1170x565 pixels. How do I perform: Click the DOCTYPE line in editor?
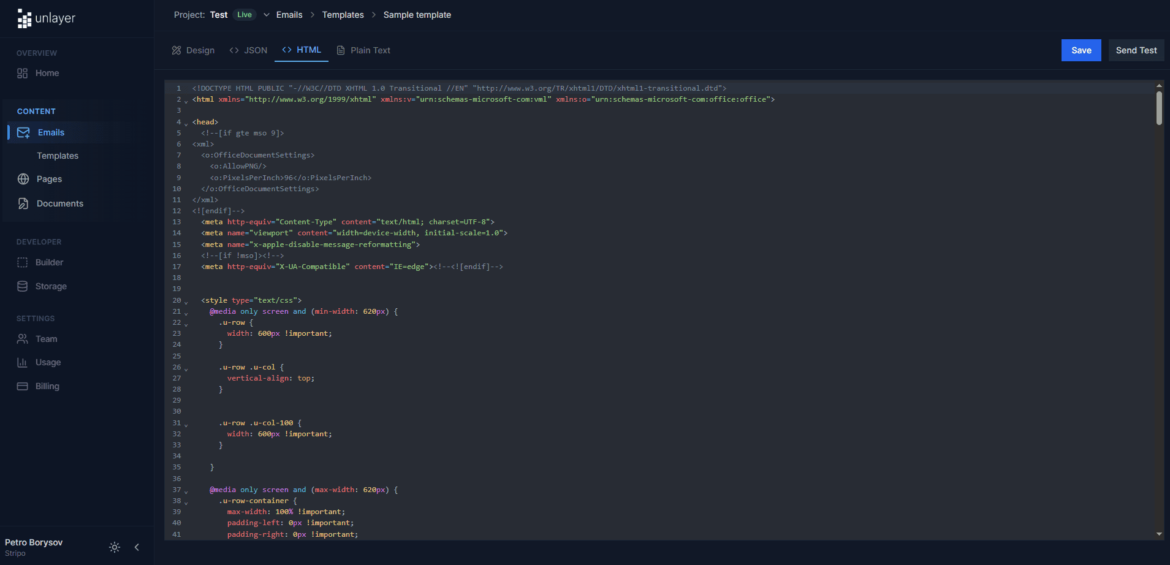tap(459, 88)
